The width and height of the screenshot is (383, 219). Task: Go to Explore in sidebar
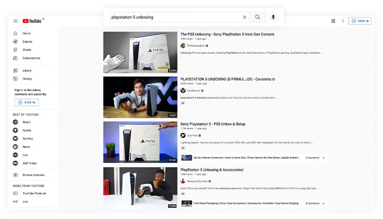pos(27,42)
